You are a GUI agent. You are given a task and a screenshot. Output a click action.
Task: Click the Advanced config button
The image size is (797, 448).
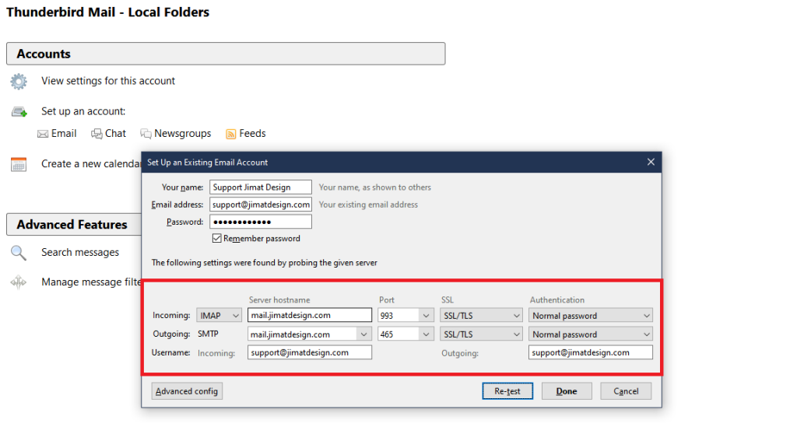tap(187, 391)
